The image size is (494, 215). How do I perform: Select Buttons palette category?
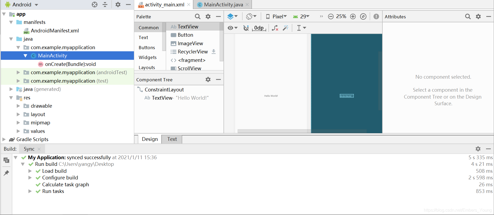pos(147,48)
